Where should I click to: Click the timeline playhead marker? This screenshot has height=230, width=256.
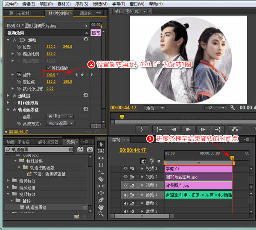[232, 158]
